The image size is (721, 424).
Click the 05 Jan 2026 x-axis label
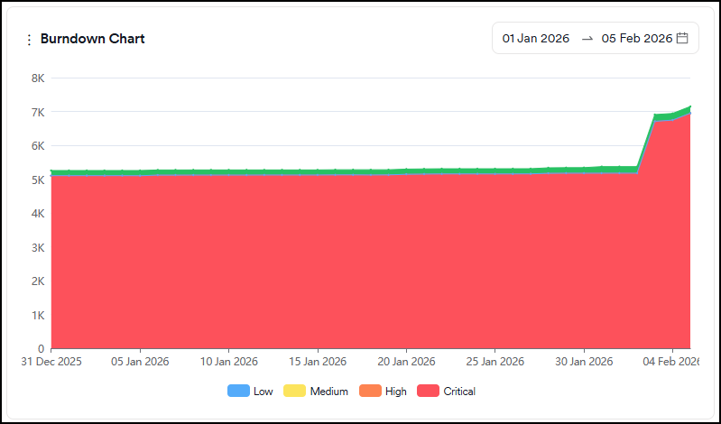[x=140, y=362]
